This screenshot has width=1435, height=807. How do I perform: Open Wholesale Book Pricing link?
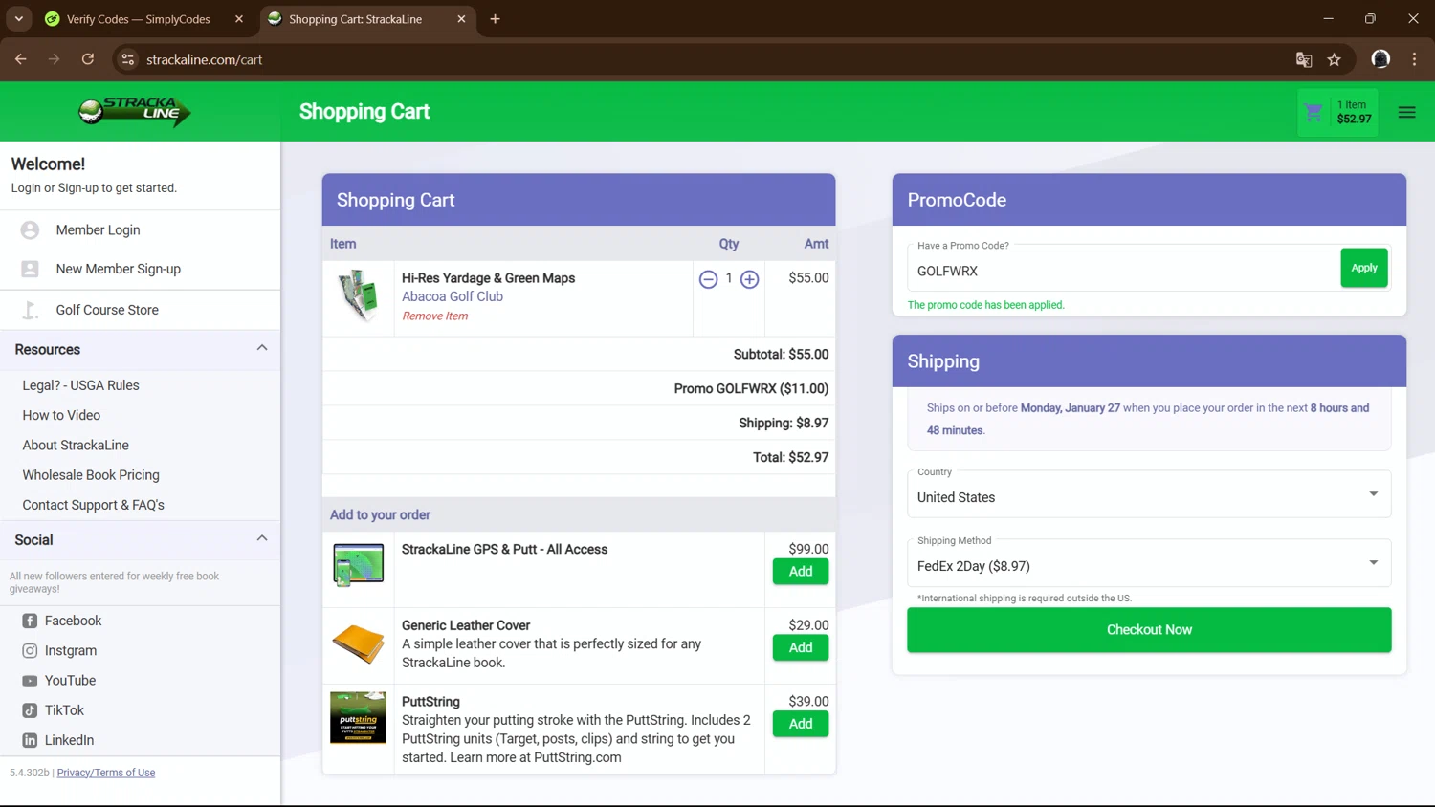(x=91, y=475)
